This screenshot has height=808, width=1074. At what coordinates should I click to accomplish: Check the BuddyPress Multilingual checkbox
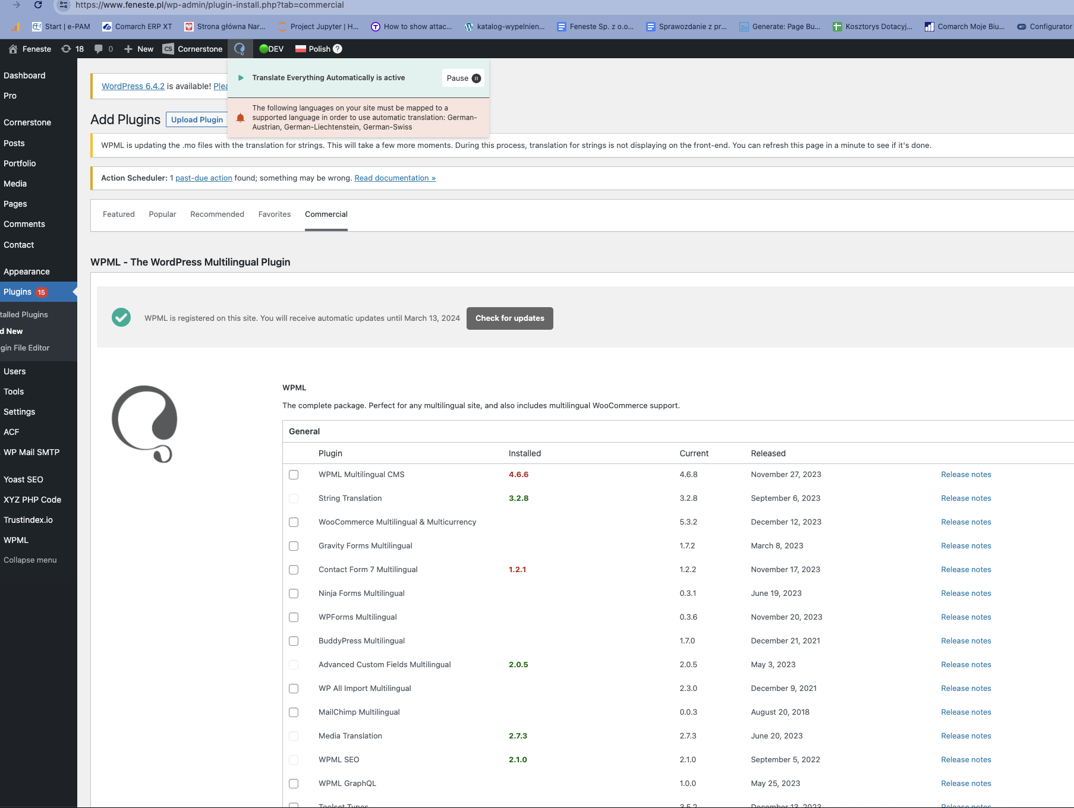294,641
